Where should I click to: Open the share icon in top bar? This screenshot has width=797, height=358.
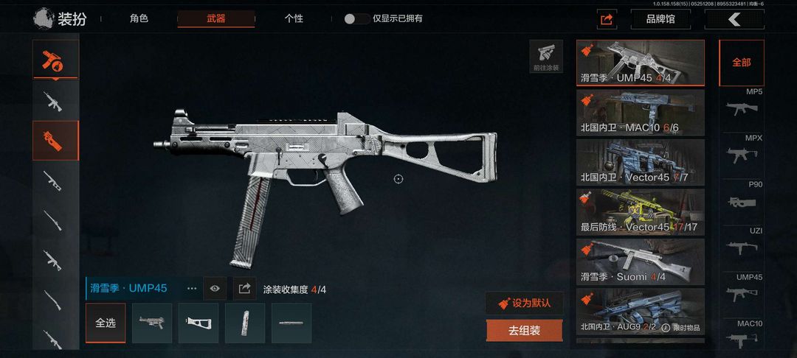(x=607, y=19)
